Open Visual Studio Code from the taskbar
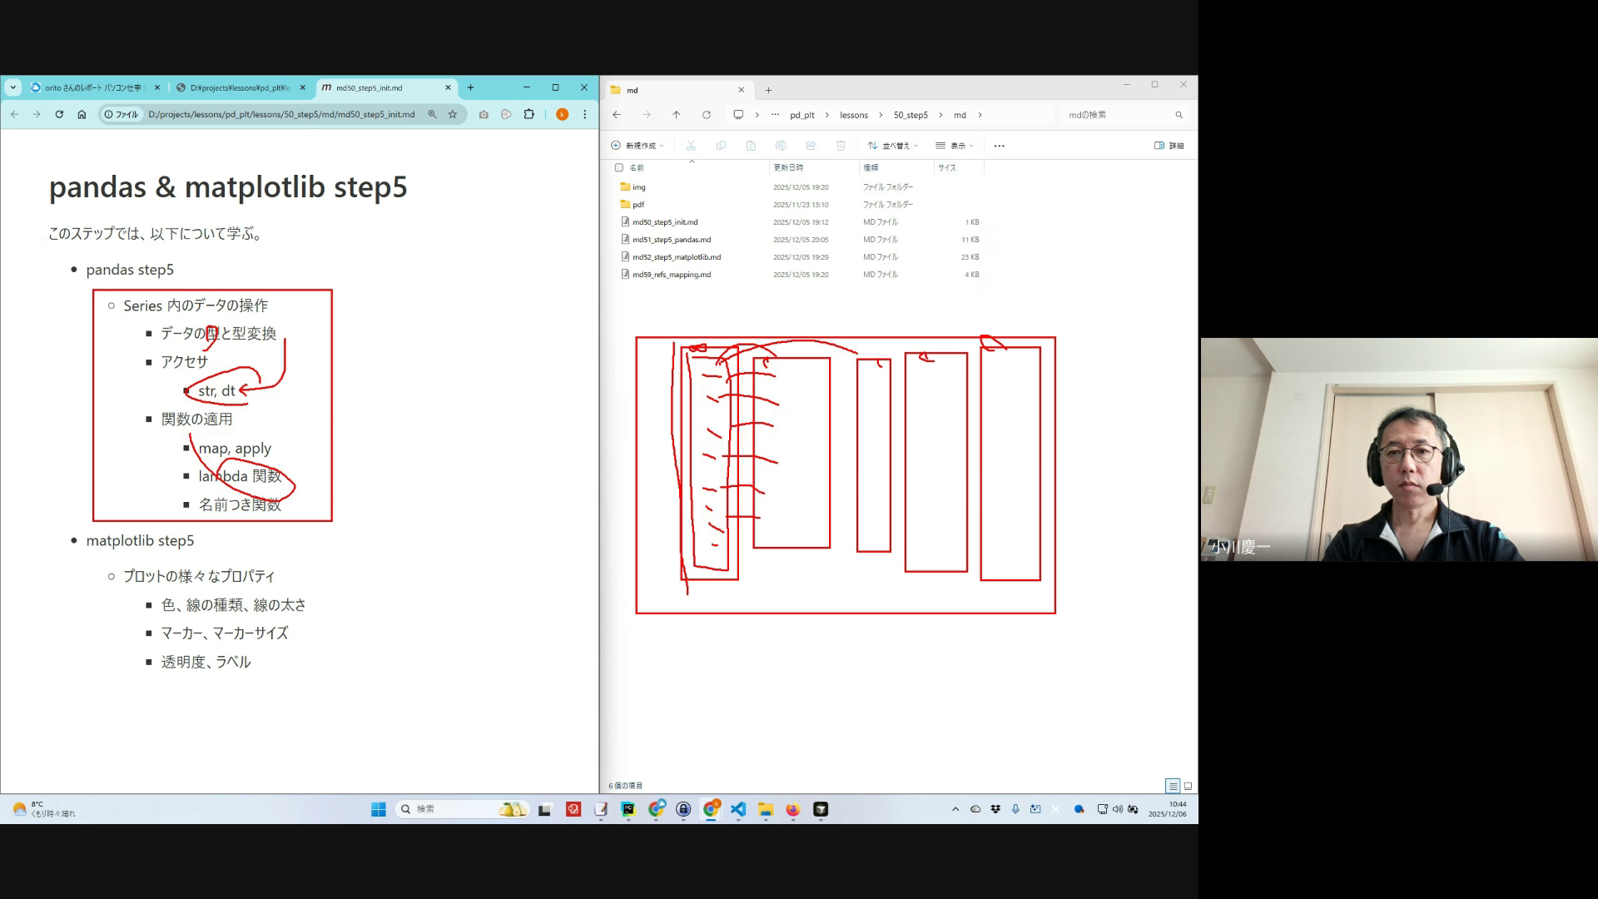 point(738,809)
